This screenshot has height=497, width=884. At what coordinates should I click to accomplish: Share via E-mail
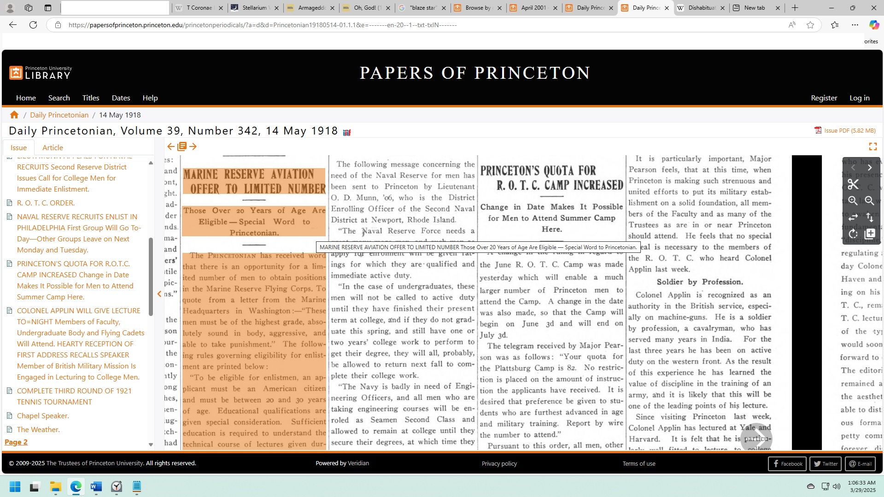click(x=860, y=464)
